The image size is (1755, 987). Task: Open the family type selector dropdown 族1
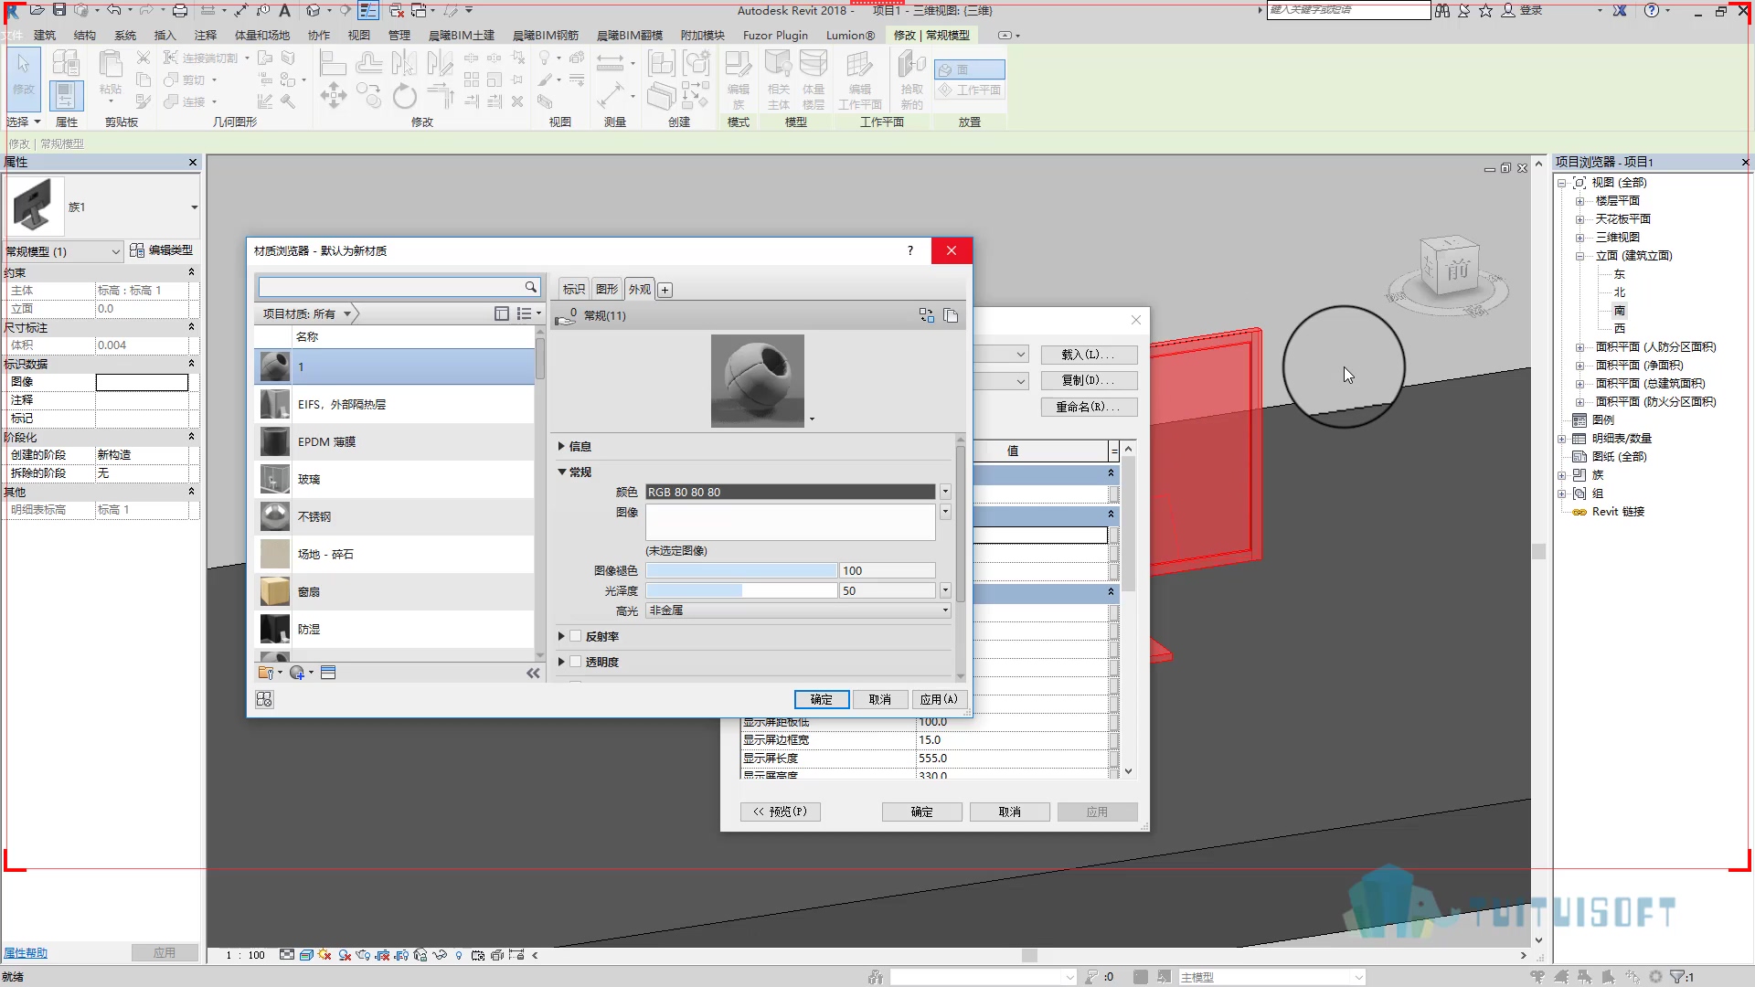(x=194, y=207)
